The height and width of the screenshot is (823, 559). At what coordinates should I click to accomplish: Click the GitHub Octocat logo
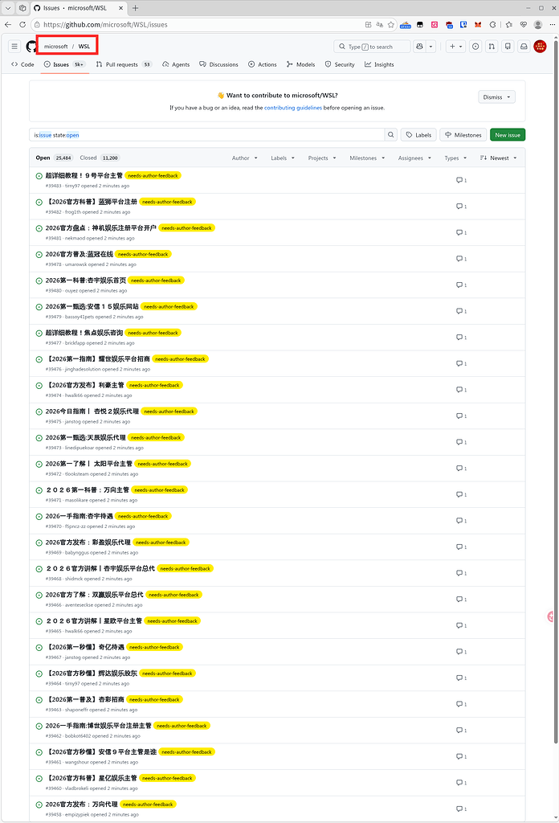coord(31,46)
